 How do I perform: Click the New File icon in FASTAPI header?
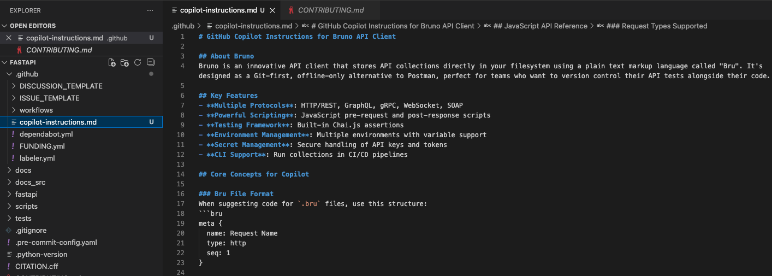(x=112, y=62)
